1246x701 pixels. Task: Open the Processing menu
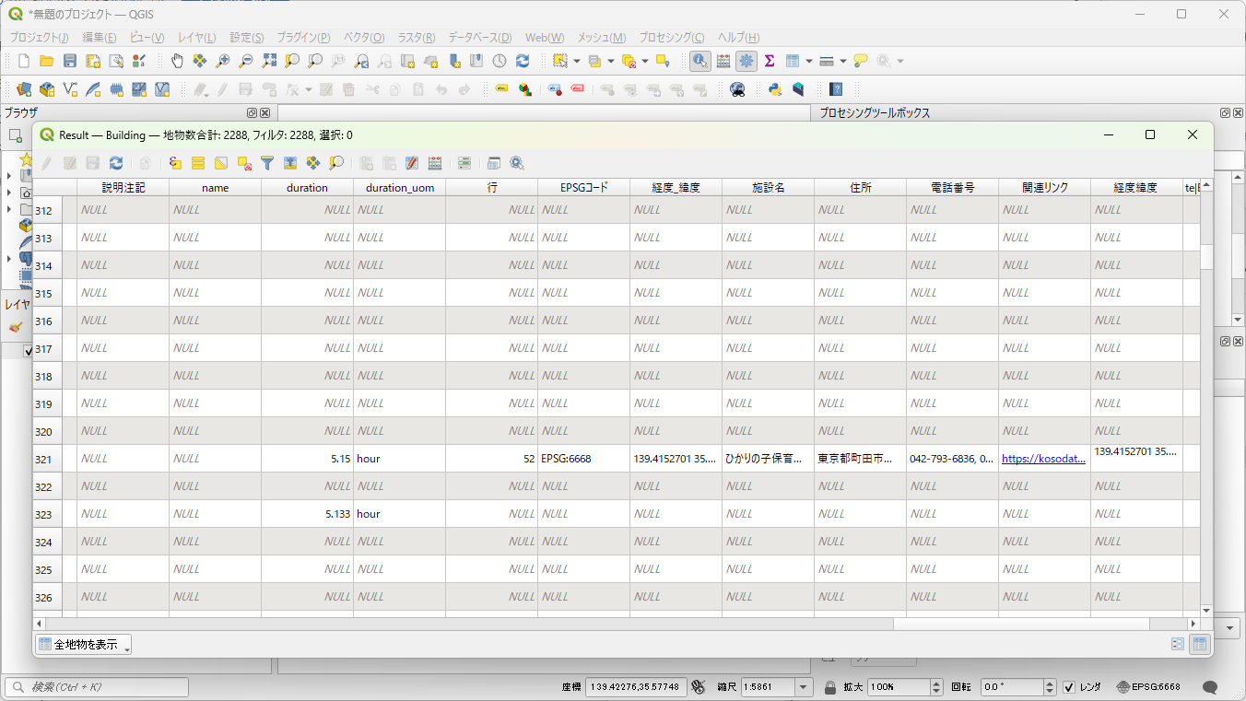(x=671, y=38)
